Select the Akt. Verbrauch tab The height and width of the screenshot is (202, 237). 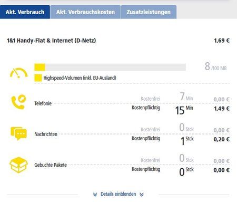point(25,12)
